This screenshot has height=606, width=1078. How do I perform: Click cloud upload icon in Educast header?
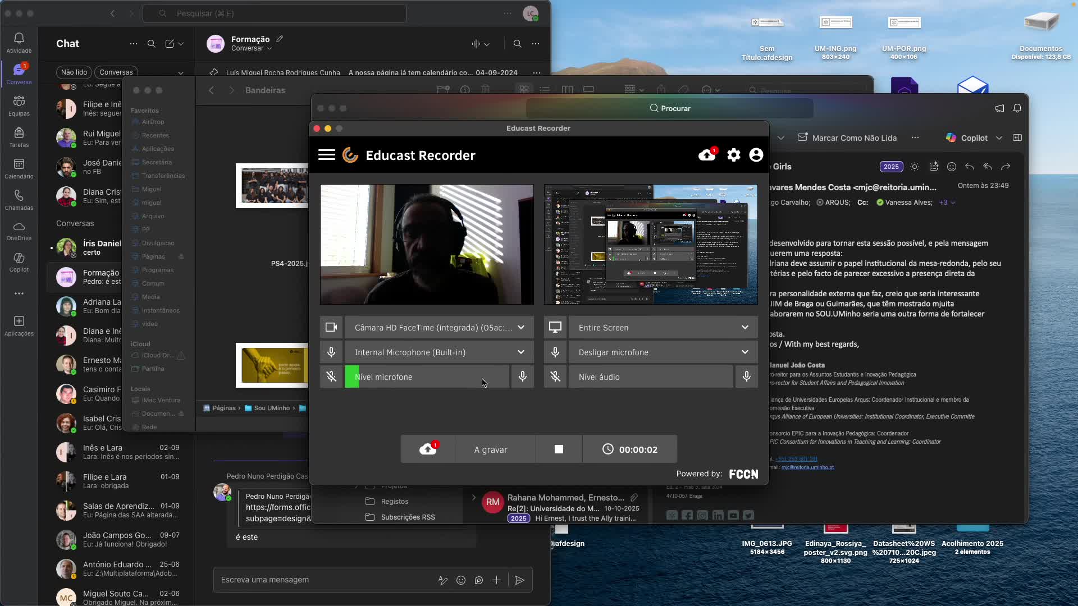pos(707,155)
